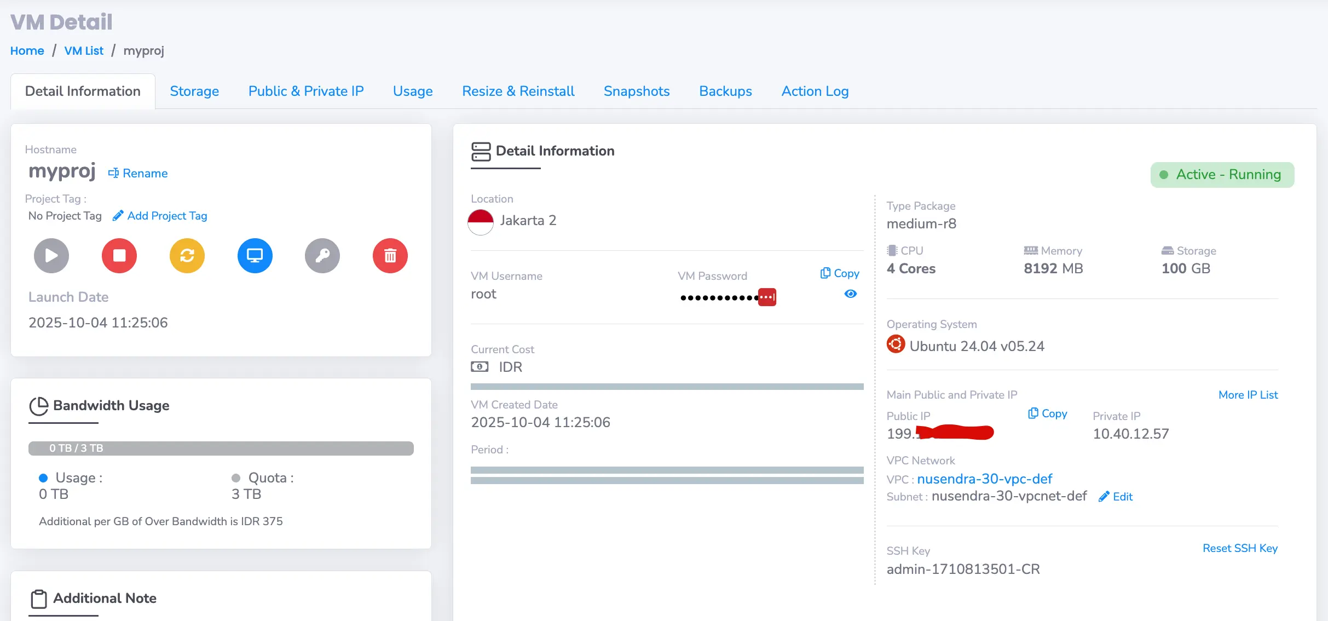The width and height of the screenshot is (1328, 621).
Task: Click the yellow restart VM icon
Action: tap(187, 256)
